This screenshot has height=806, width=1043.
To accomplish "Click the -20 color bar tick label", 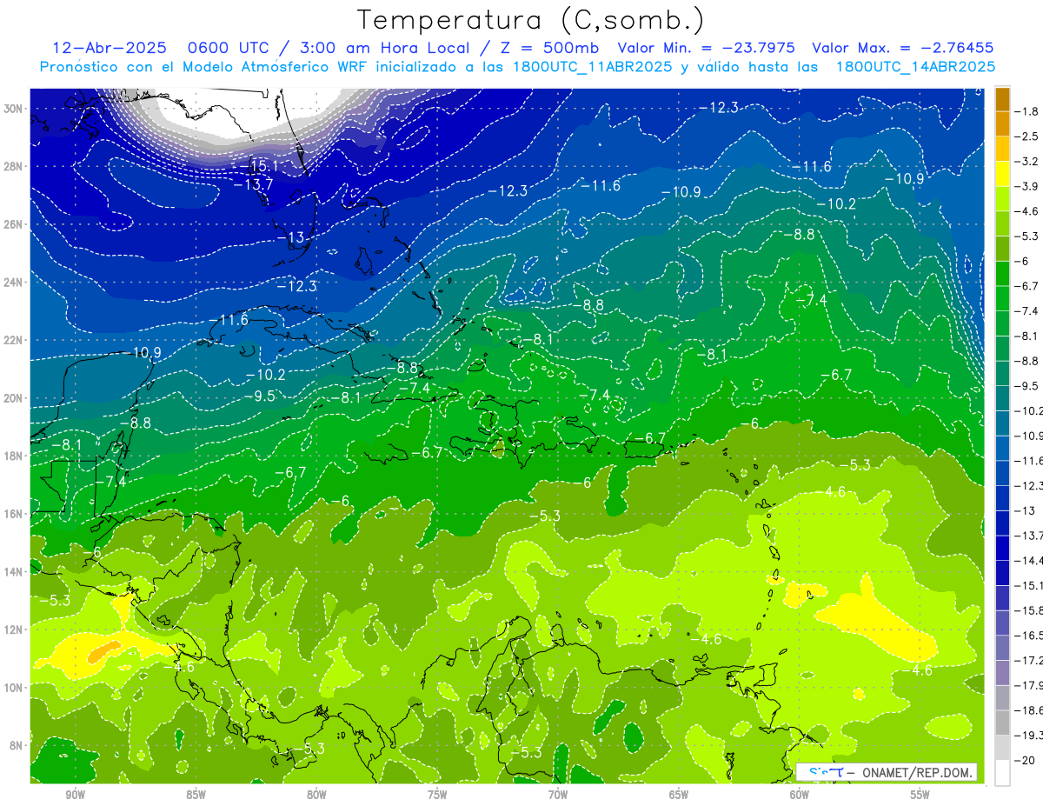I will 1026,759.
